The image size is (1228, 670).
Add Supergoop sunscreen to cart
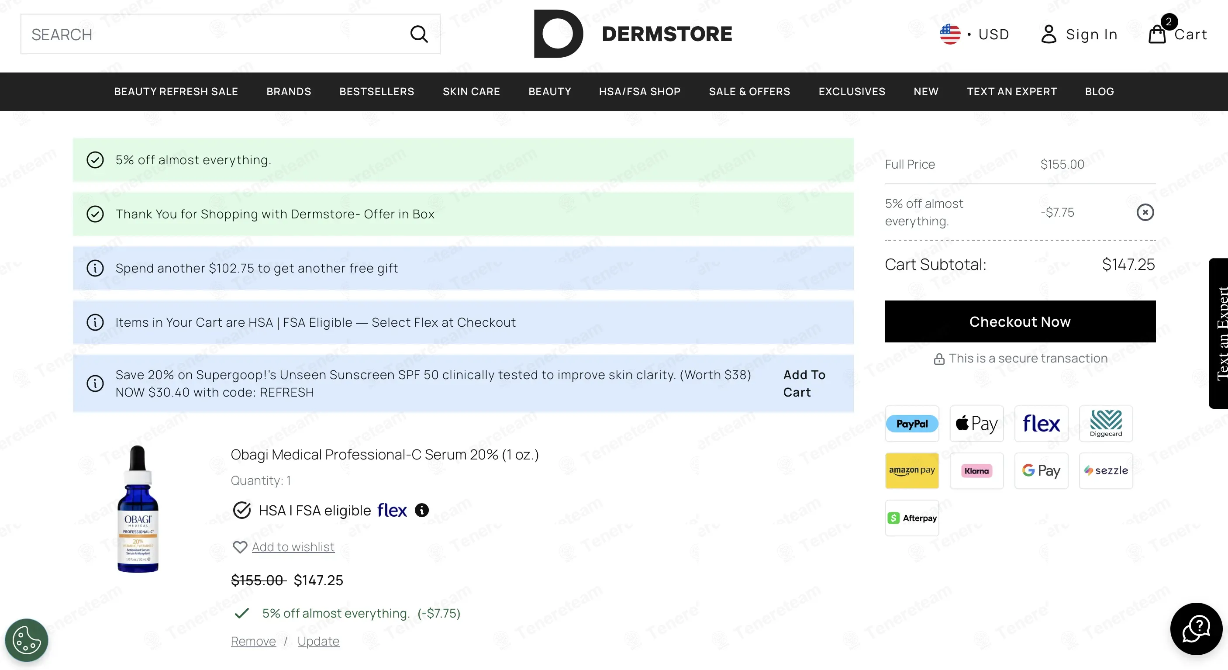[x=804, y=383]
